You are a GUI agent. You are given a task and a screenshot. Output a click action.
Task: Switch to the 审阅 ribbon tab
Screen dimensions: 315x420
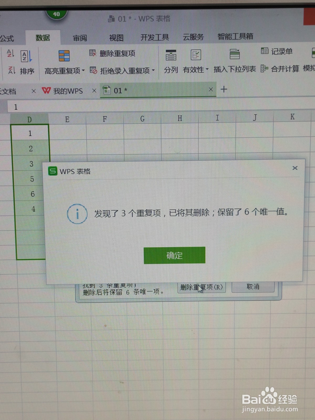[80, 38]
